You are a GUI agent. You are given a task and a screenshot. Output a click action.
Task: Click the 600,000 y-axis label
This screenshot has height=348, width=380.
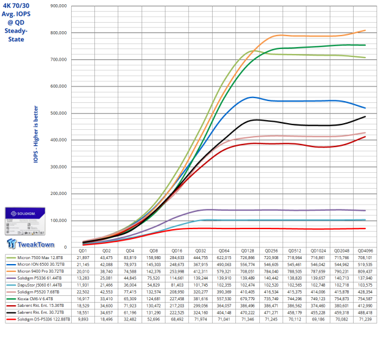click(x=58, y=86)
